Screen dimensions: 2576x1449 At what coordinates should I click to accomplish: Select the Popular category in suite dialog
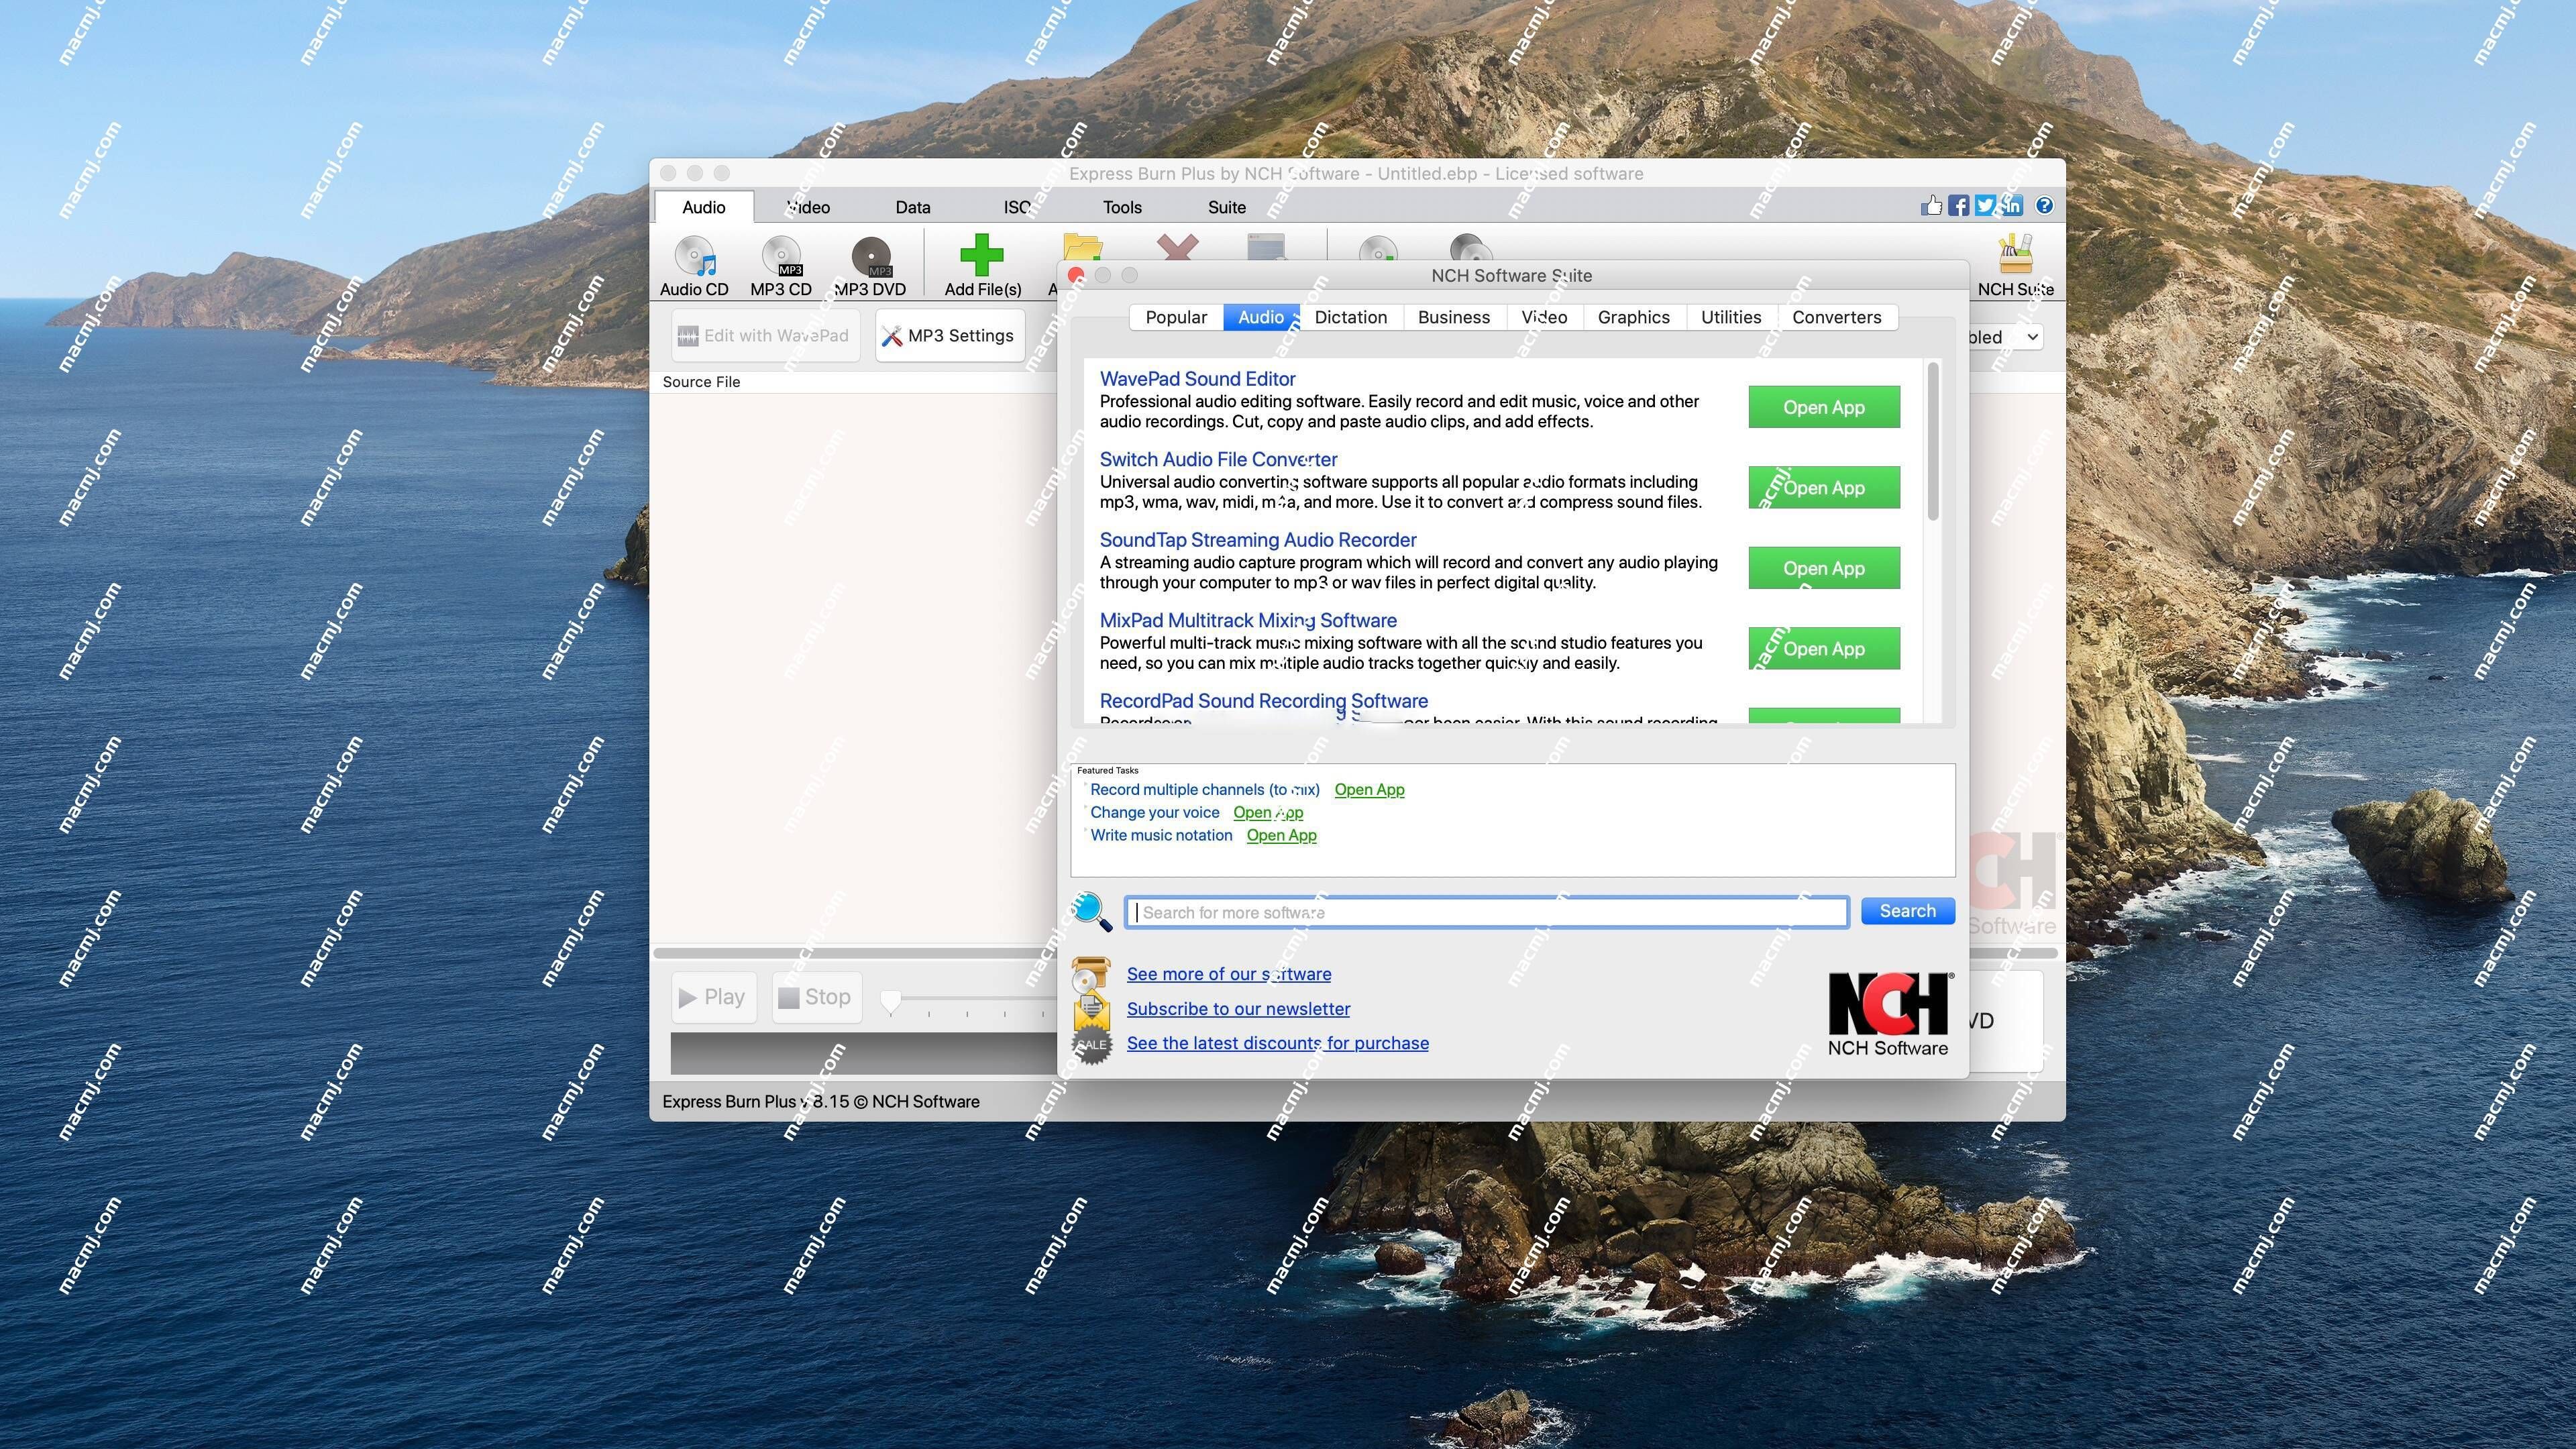pos(1176,317)
